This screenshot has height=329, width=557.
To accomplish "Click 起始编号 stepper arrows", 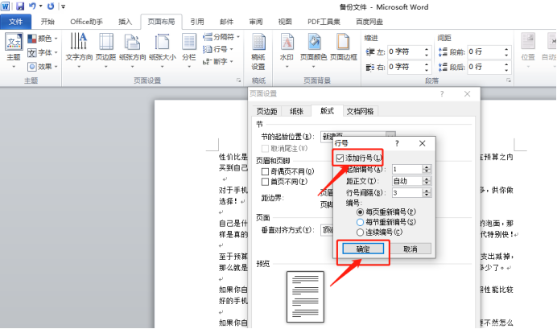I will pos(427,169).
